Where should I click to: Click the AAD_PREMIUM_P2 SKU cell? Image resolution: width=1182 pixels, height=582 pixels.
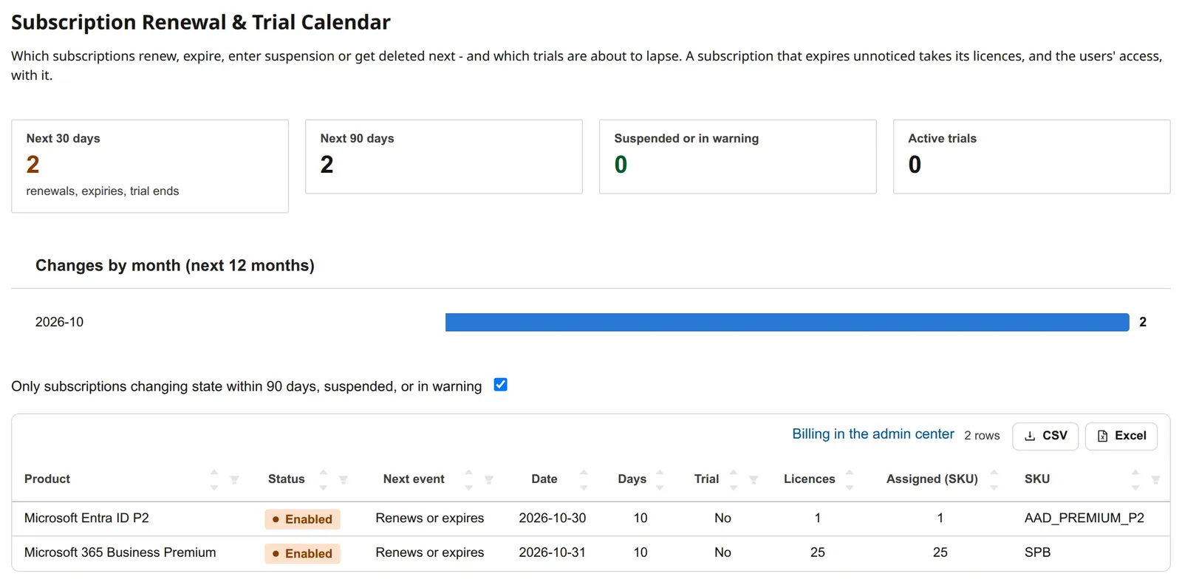tap(1084, 518)
